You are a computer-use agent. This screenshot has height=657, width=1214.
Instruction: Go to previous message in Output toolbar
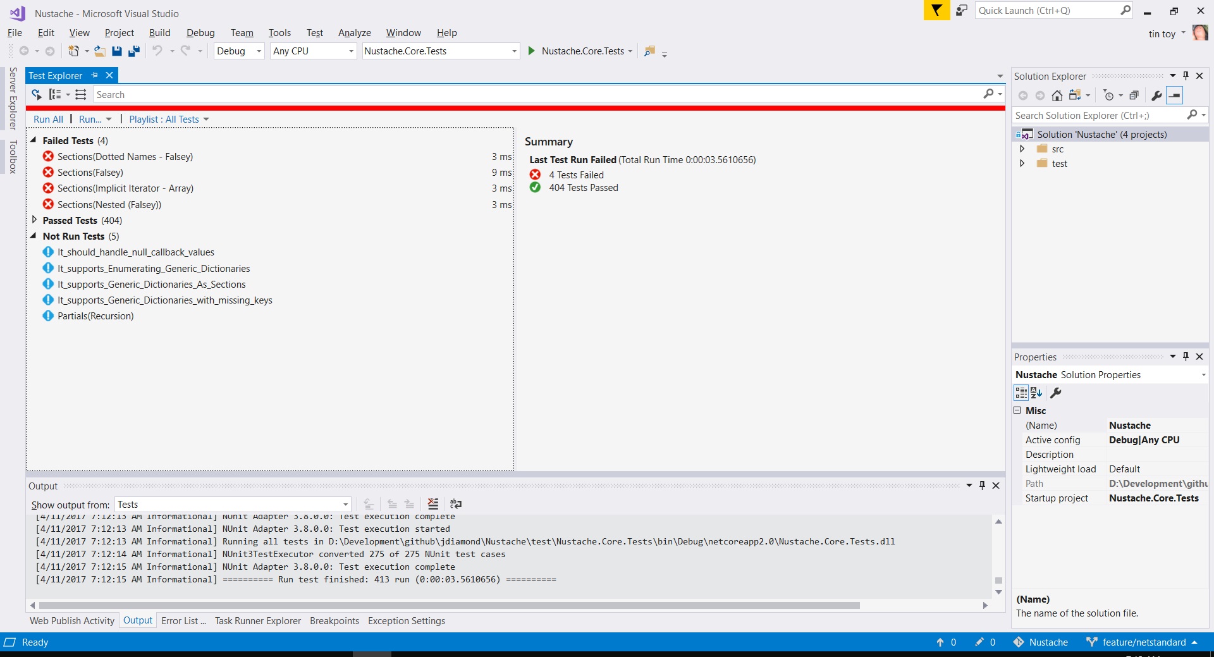click(392, 504)
